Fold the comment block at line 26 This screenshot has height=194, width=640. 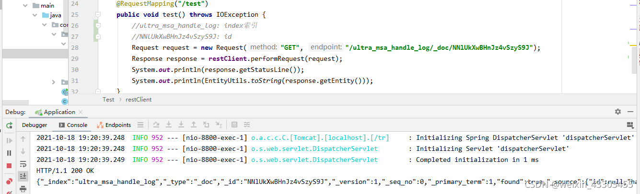pos(98,26)
